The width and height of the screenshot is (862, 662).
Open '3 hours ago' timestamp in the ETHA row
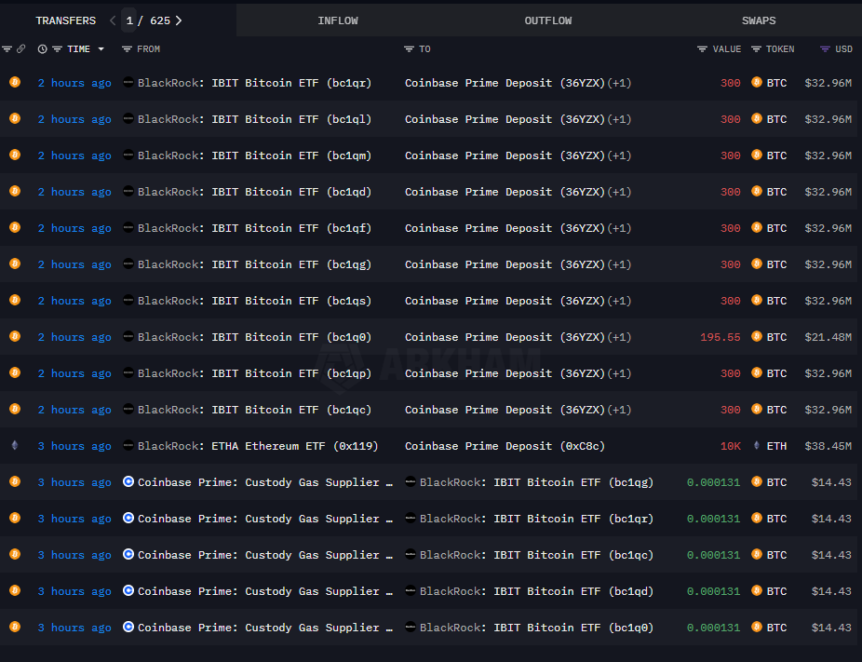74,446
